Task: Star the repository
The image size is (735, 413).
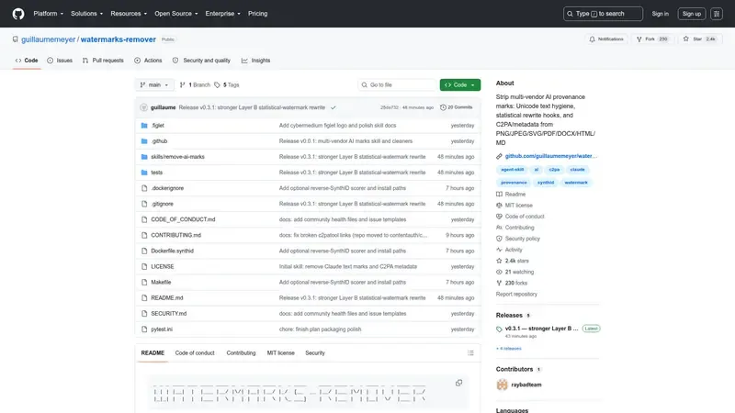Action: tap(699, 39)
